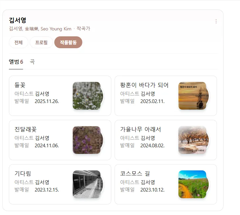The image size is (240, 215).
Task: Click the 작곡가 occupation label
Action: point(83,29)
